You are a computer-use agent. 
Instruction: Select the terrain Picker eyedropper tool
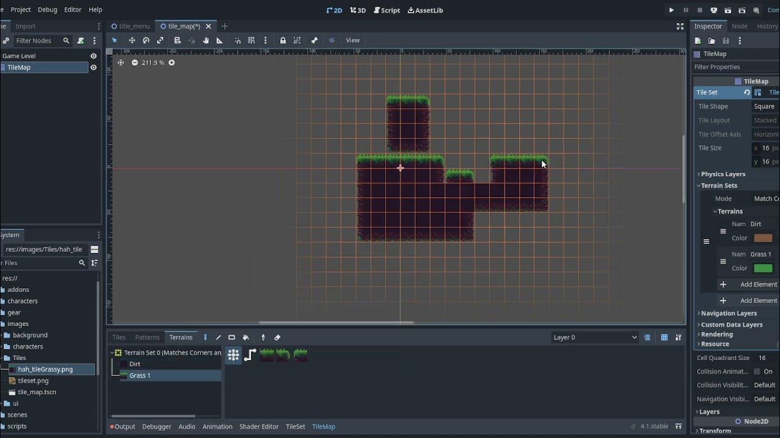tap(263, 338)
